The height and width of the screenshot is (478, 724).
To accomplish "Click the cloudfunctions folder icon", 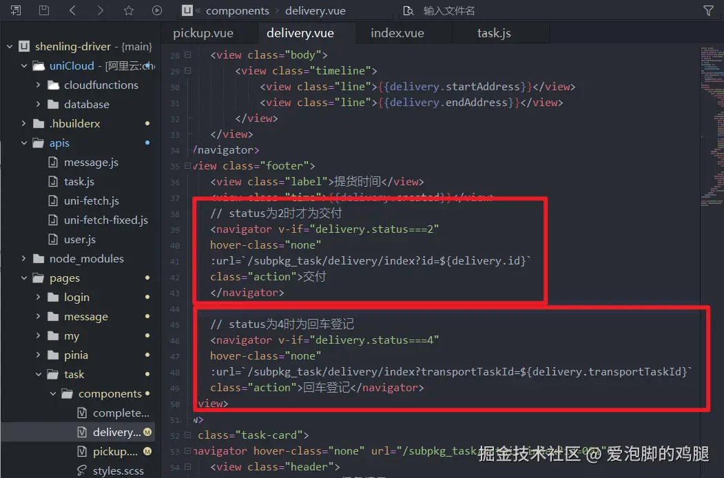I will click(54, 85).
